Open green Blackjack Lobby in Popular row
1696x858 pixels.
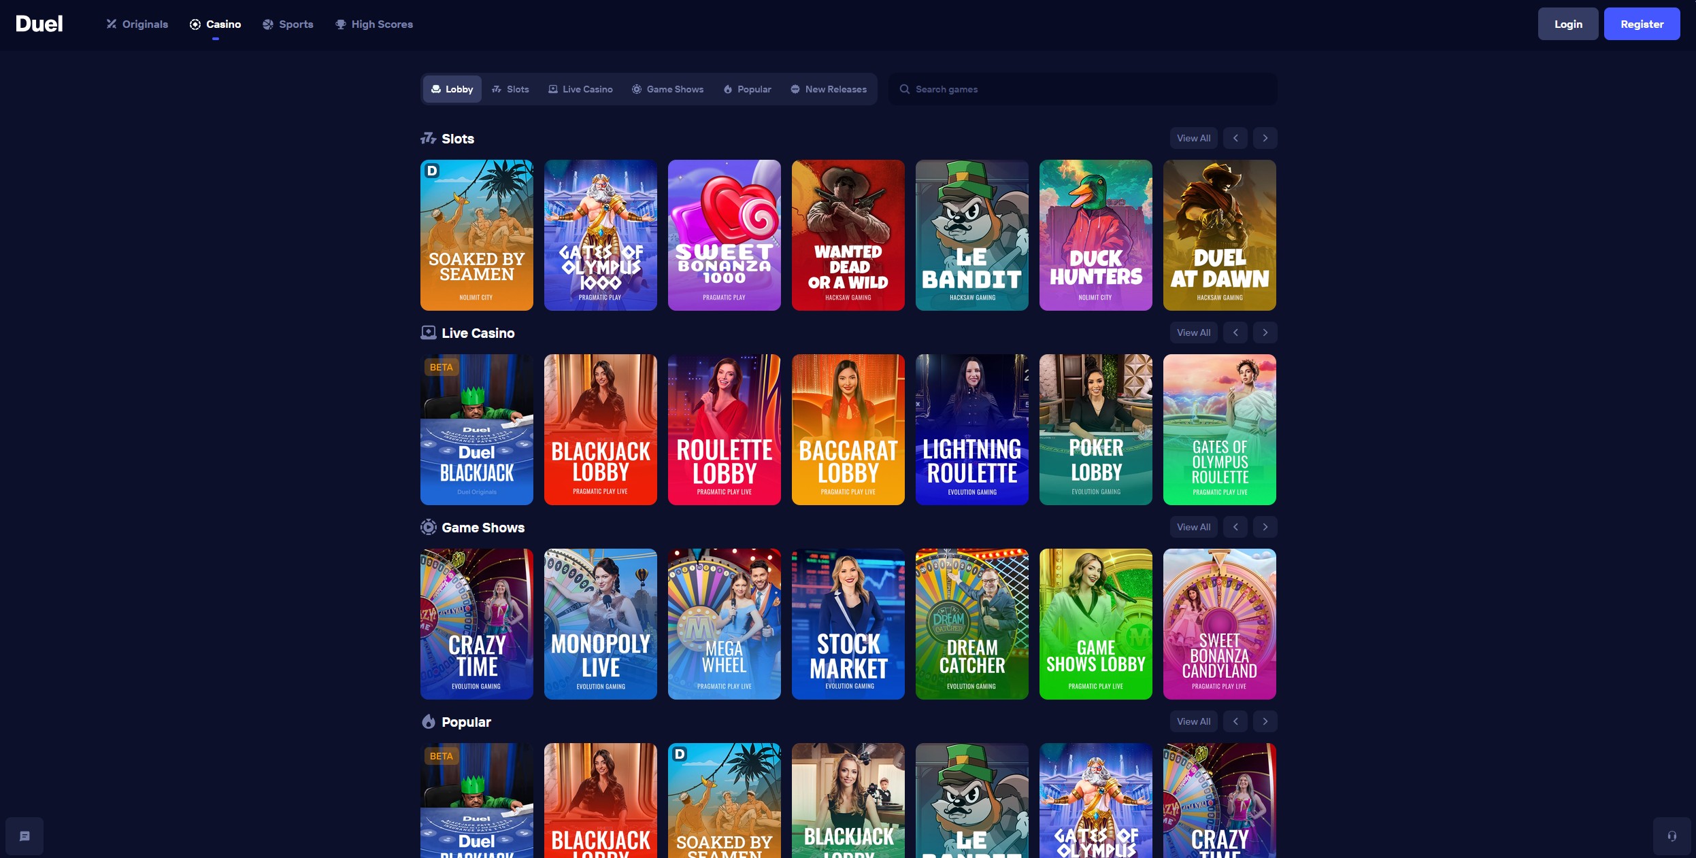pos(848,800)
